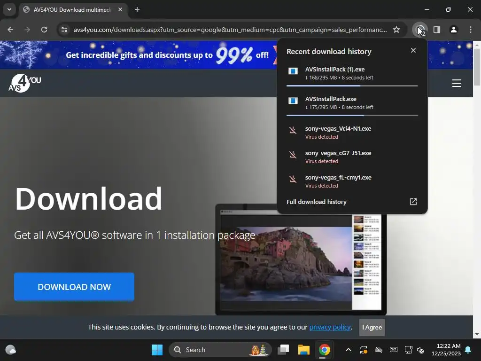Image resolution: width=481 pixels, height=361 pixels.
Task: Click AVSInstallPack.exe download progress bar
Action: 352,116
